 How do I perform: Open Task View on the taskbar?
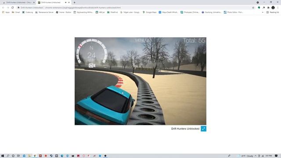point(18,156)
